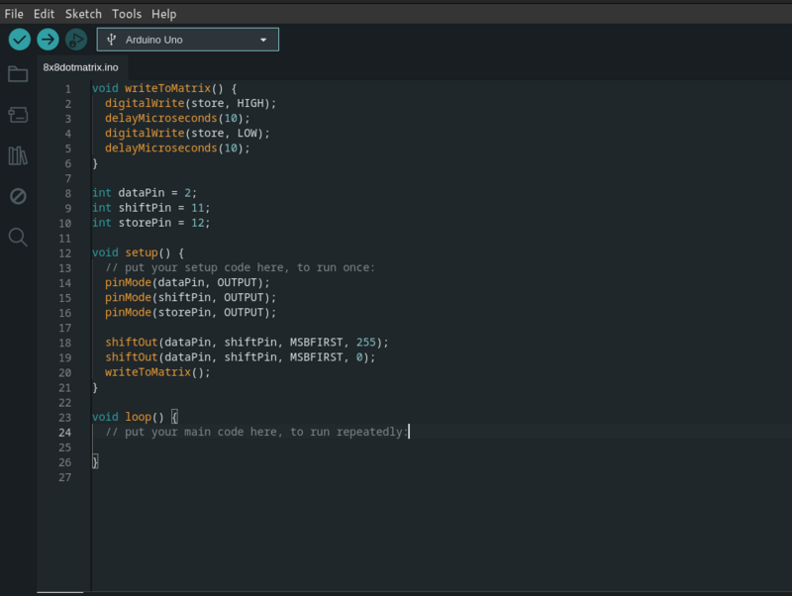Click 'void loop()' declaration
Image resolution: width=792 pixels, height=596 pixels.
click(128, 417)
